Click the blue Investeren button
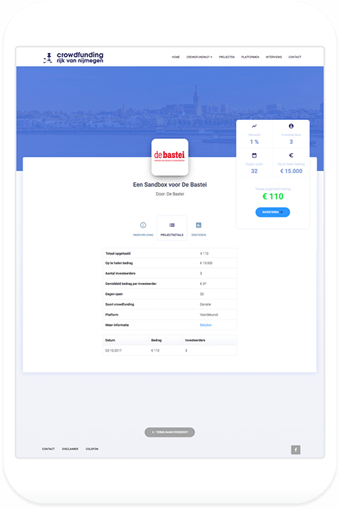 point(273,212)
